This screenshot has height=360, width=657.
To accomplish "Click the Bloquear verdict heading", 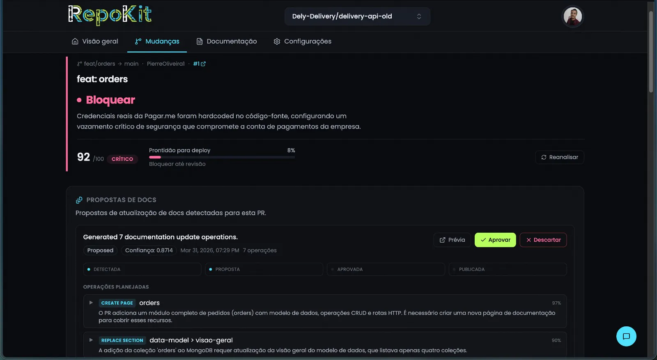I will [x=110, y=100].
